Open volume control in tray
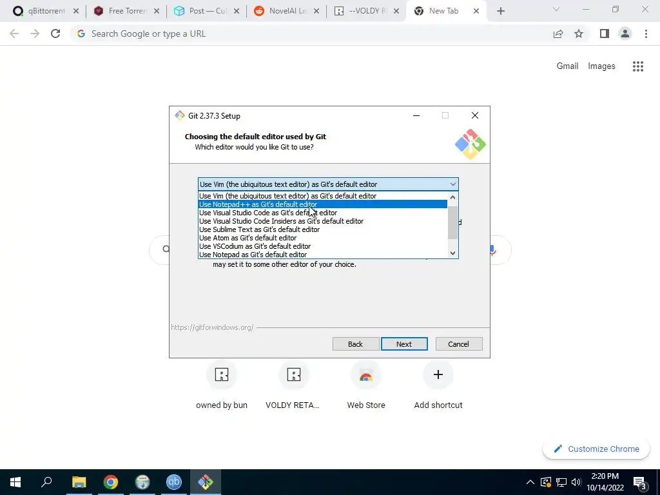The image size is (660, 495). [x=576, y=482]
